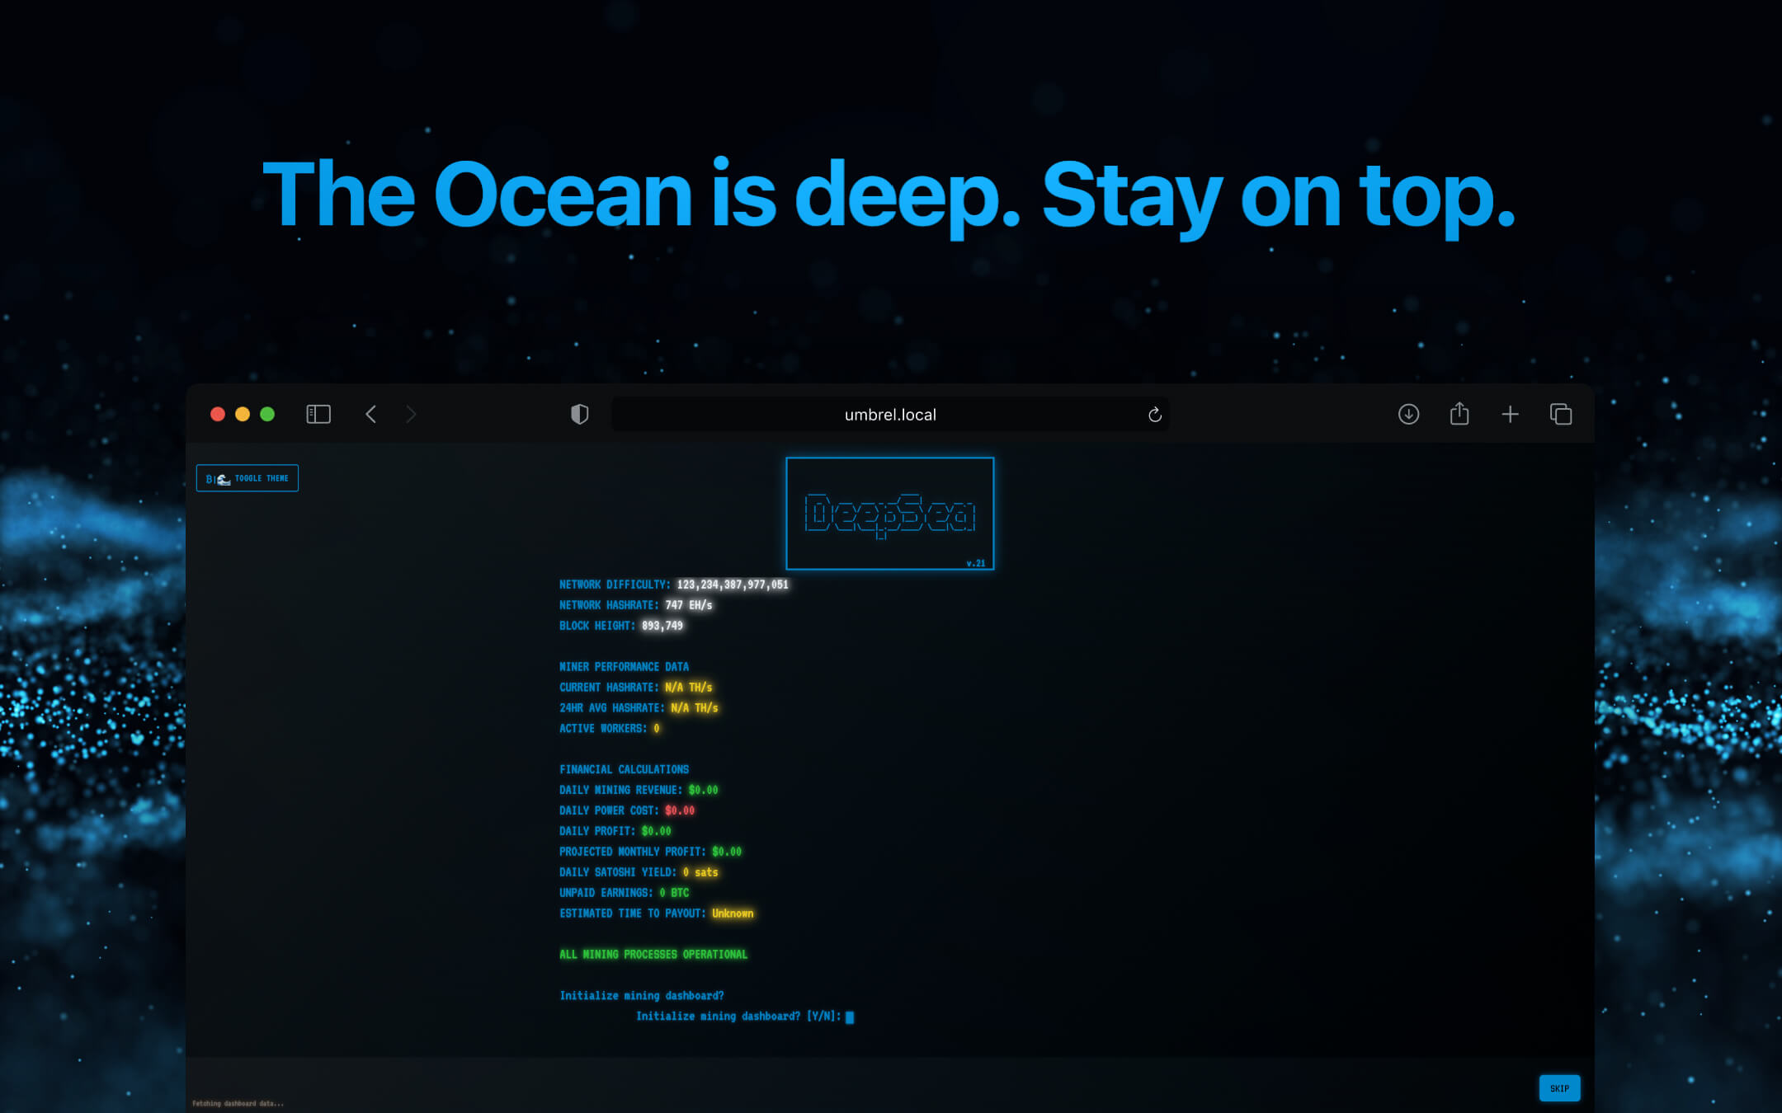This screenshot has width=1782, height=1113.
Task: Click the umbrel.local address bar
Action: click(889, 414)
